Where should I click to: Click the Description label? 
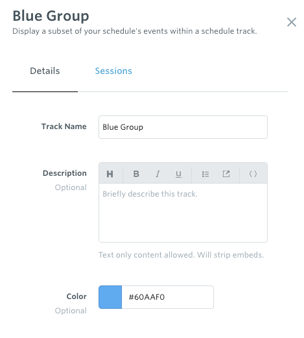coord(65,173)
